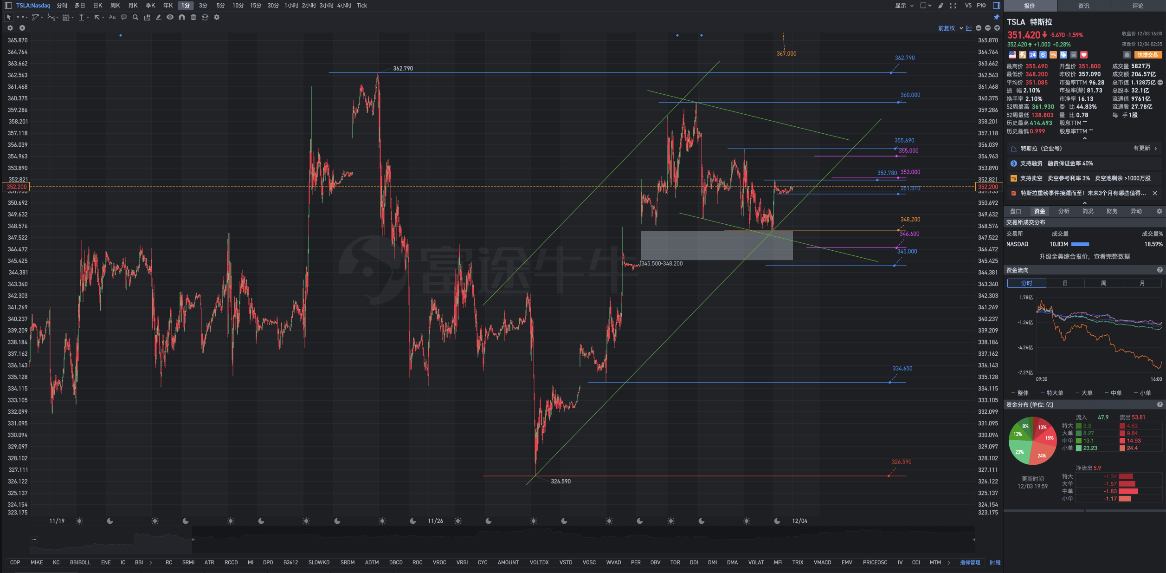
Task: Open chart settings gear below toolbar
Action: coord(10,28)
